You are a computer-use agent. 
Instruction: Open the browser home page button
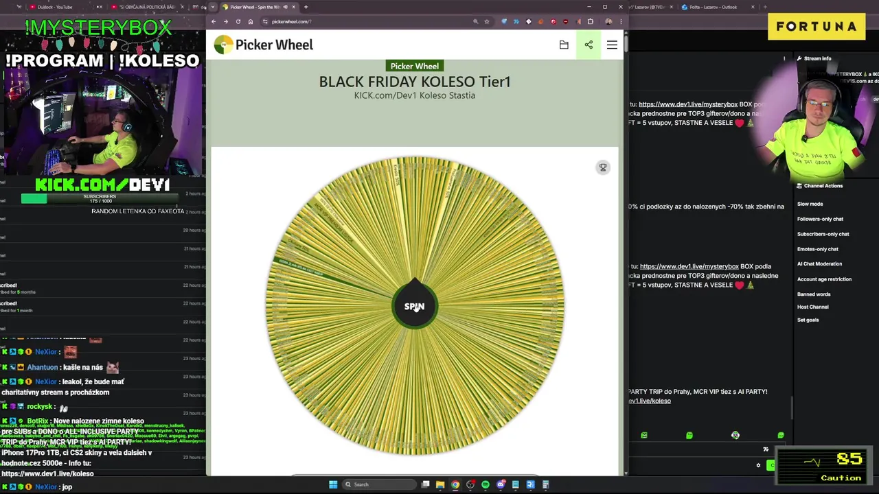251,21
